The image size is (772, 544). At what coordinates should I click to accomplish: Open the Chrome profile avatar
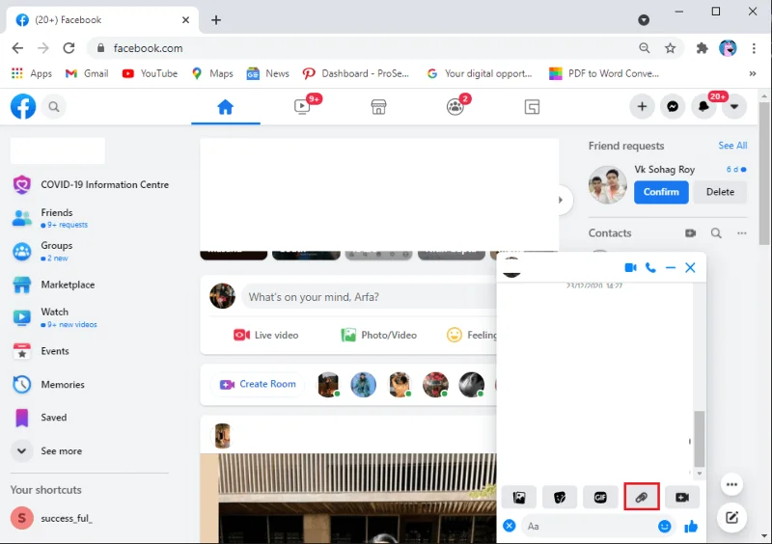(728, 48)
